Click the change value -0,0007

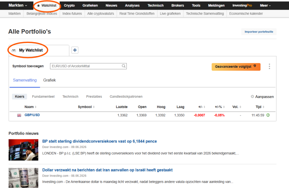pos(199,115)
